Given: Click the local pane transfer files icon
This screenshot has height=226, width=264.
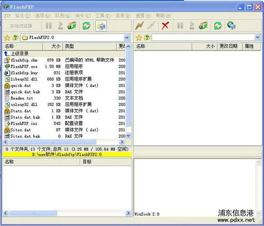Looking at the screenshot, I should pos(72,26).
